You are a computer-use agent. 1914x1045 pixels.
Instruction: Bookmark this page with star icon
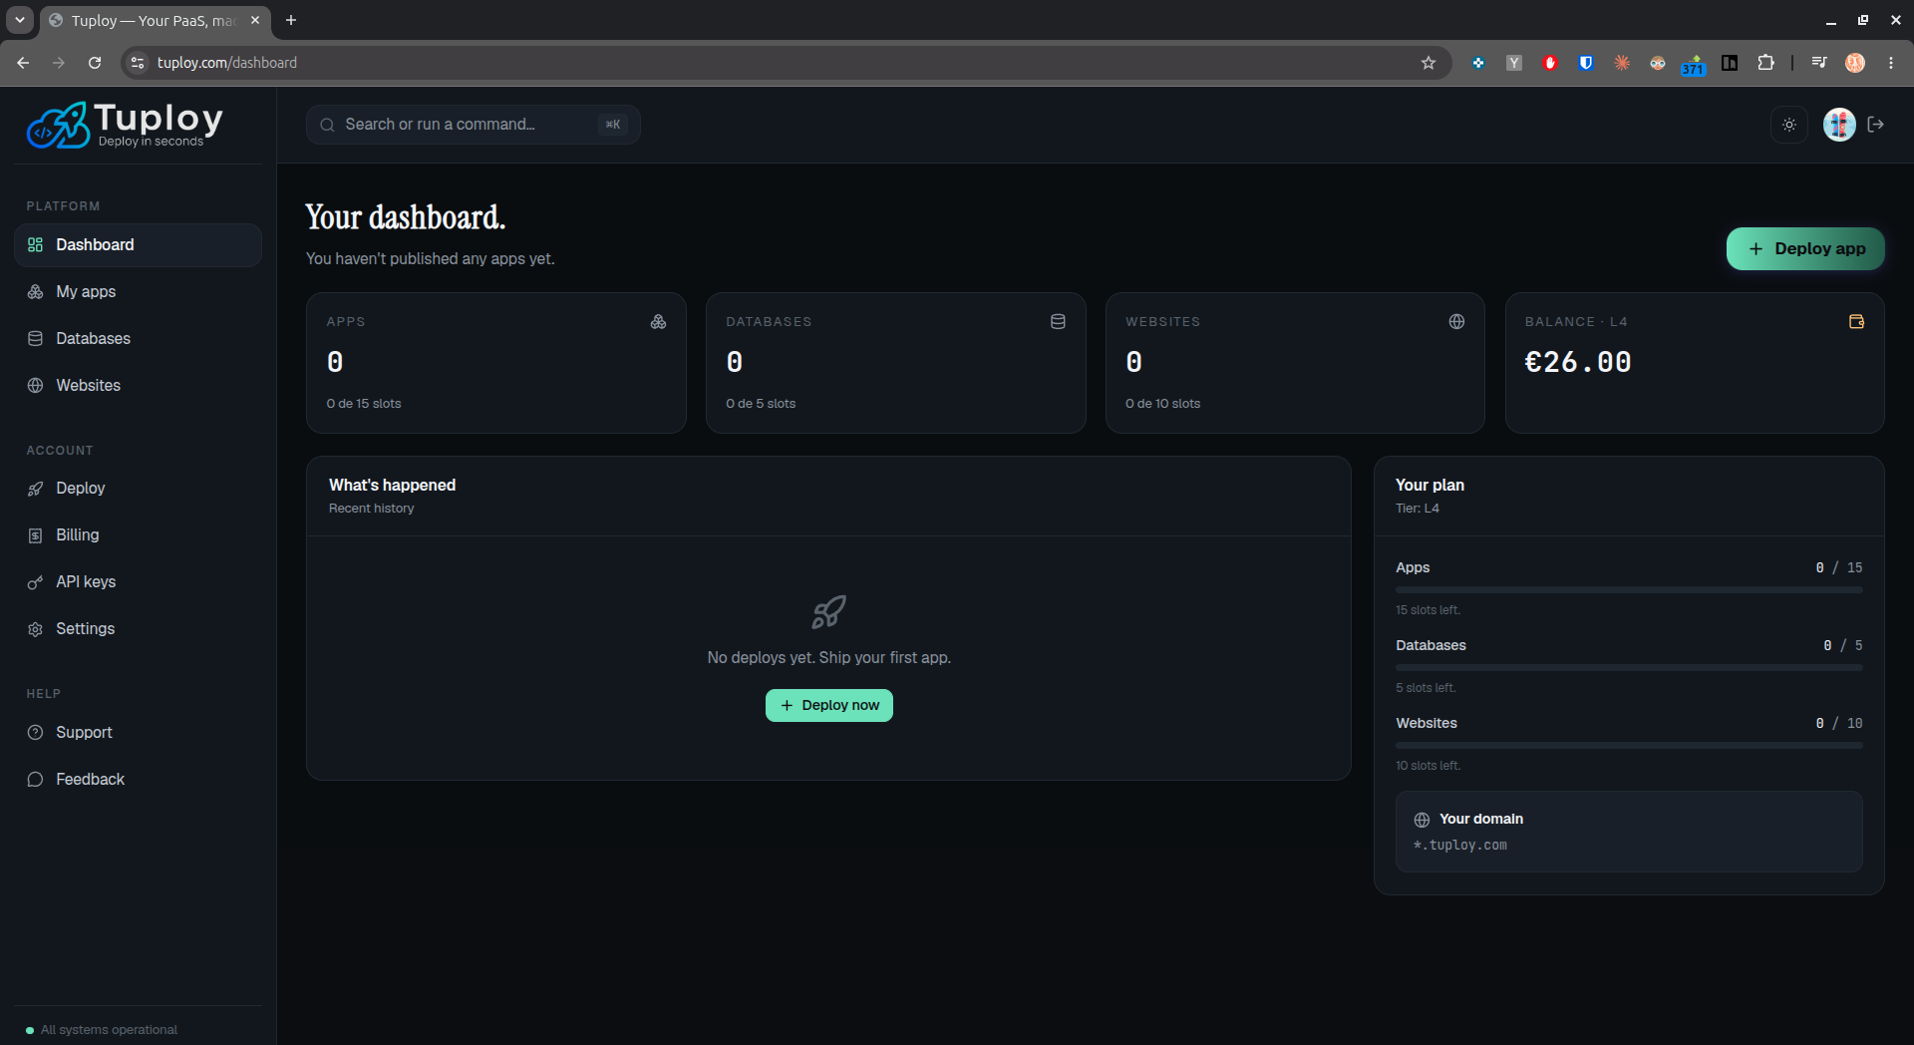pos(1429,63)
